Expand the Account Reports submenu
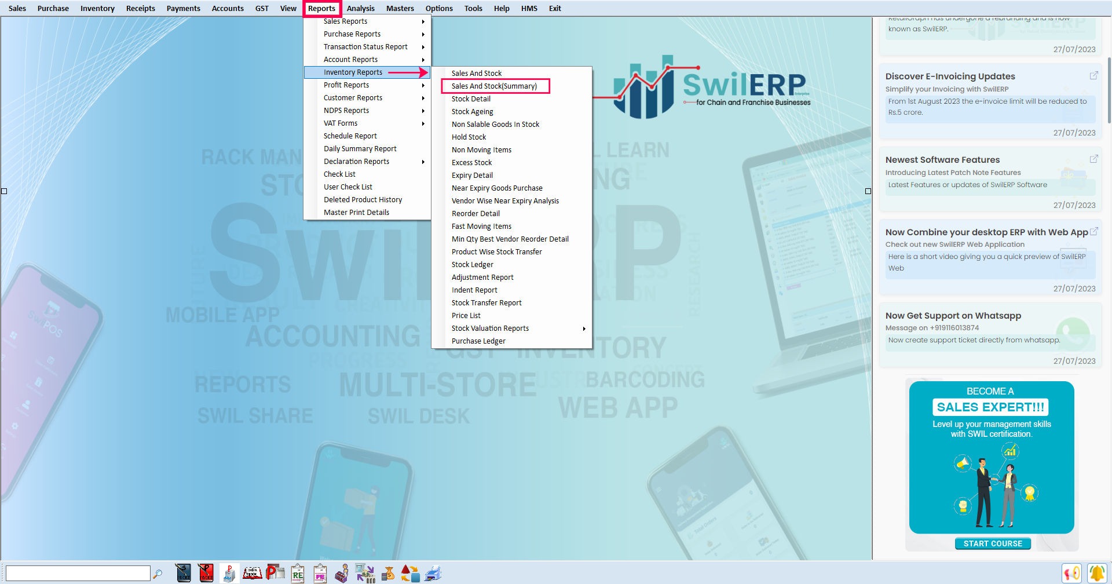The height and width of the screenshot is (584, 1112). click(x=367, y=60)
